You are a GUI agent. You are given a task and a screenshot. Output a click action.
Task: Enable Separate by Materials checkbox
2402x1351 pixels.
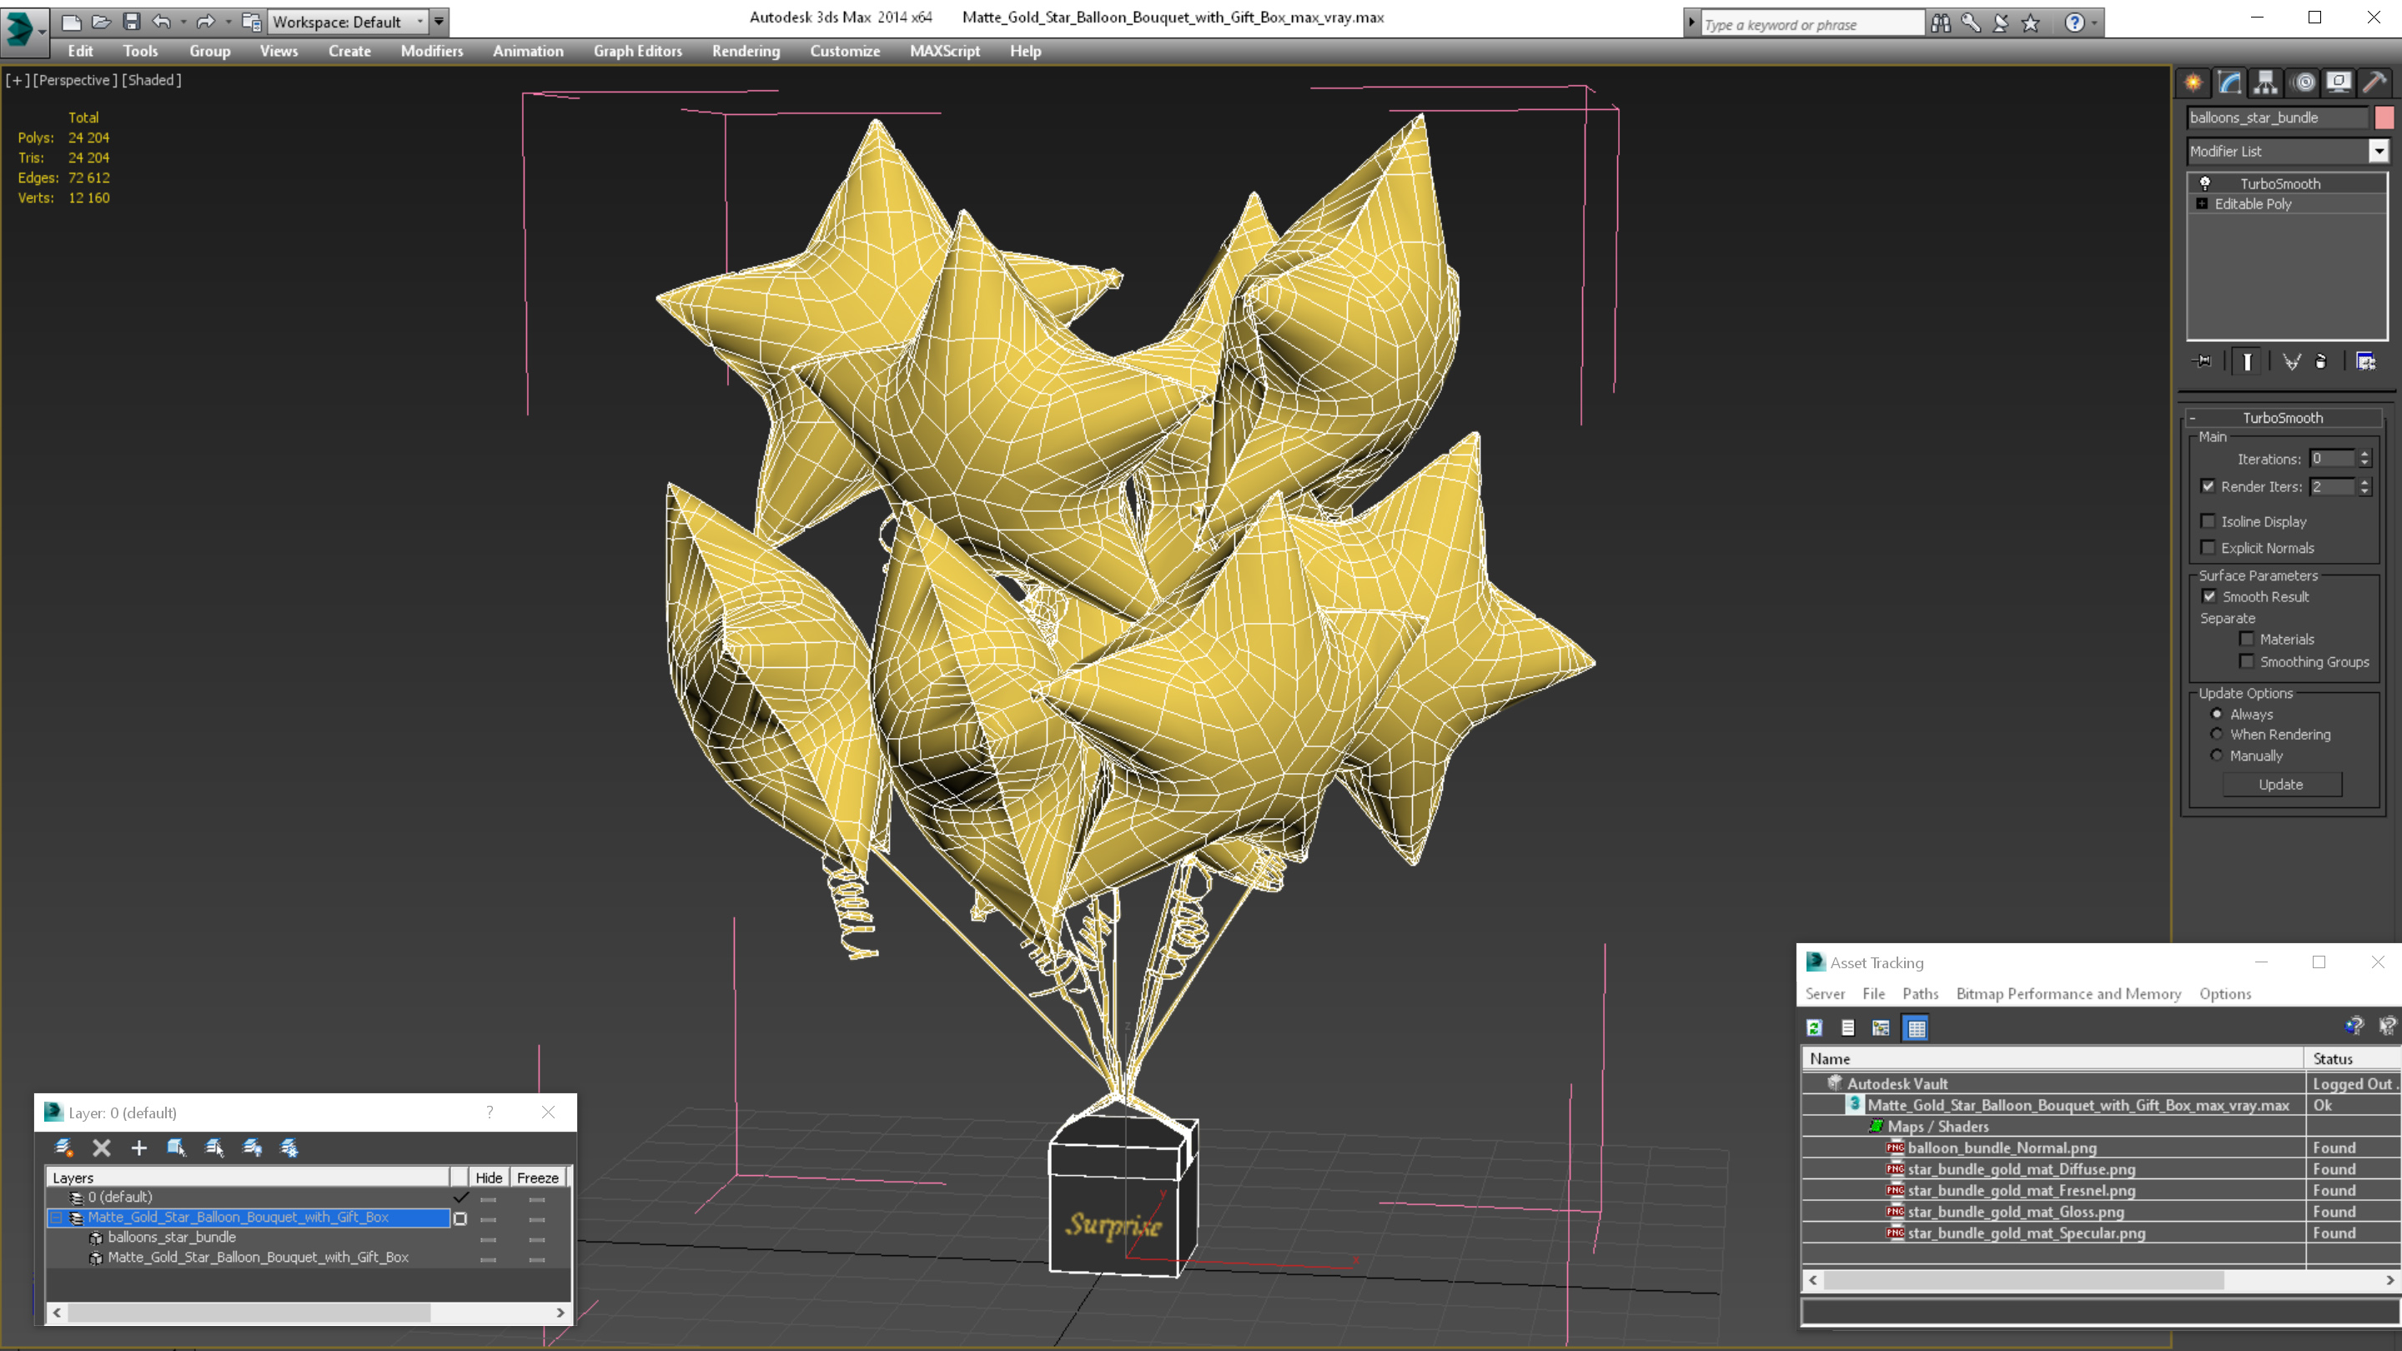click(2247, 639)
